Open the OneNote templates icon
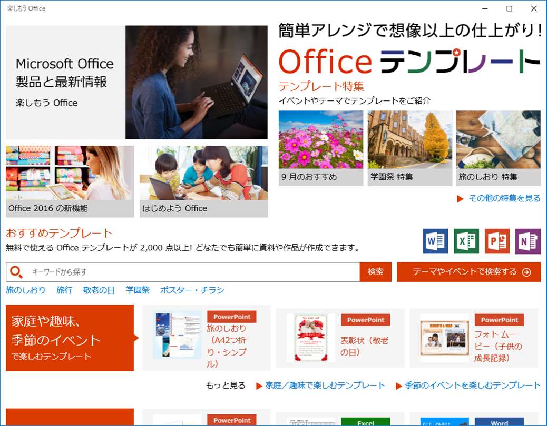The image size is (547, 426). 528,241
